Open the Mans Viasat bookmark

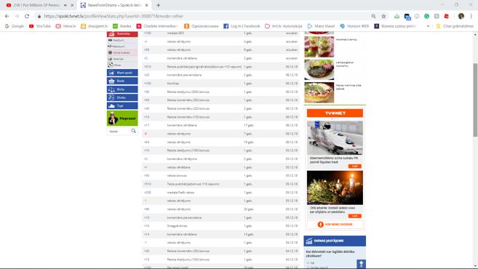[321, 26]
